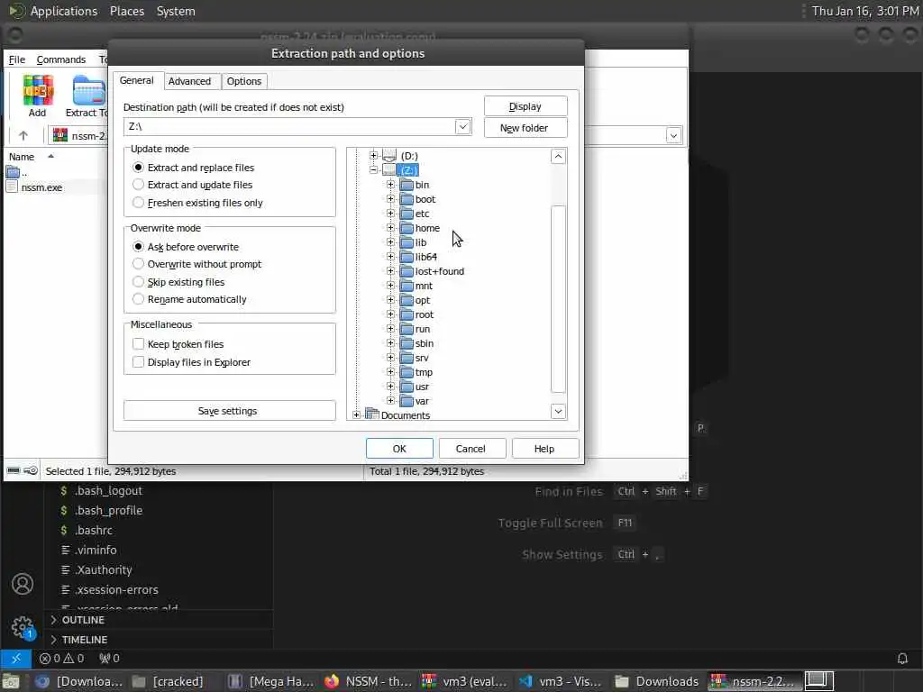Click the D: drive icon in tree

[389, 155]
